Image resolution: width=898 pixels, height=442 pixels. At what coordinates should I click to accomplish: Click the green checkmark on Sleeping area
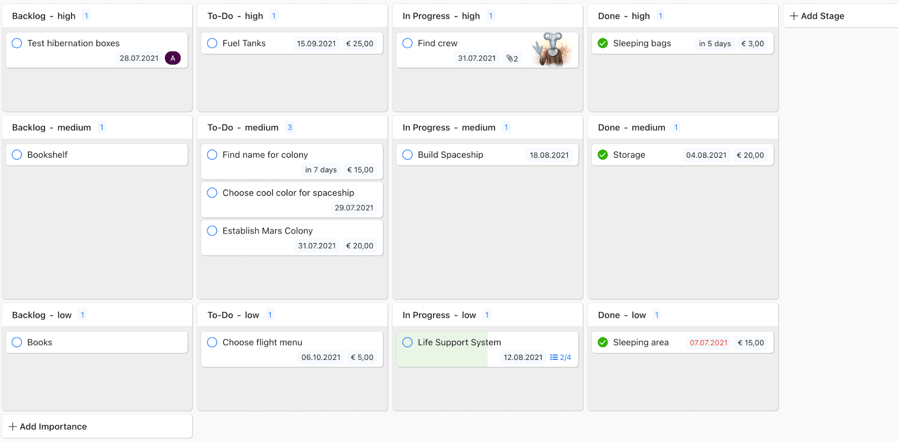pyautogui.click(x=603, y=343)
